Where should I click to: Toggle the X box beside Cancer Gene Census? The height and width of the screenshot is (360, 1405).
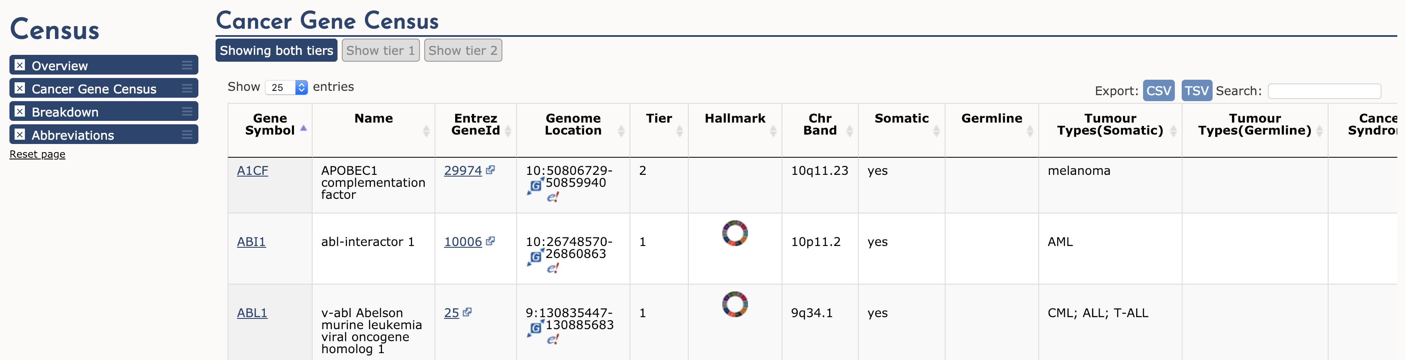coord(20,88)
